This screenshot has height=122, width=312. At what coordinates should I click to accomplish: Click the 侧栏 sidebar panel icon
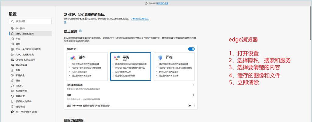point(12,44)
